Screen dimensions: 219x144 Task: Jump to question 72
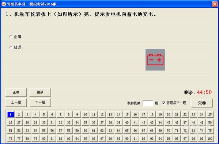click(185, 130)
